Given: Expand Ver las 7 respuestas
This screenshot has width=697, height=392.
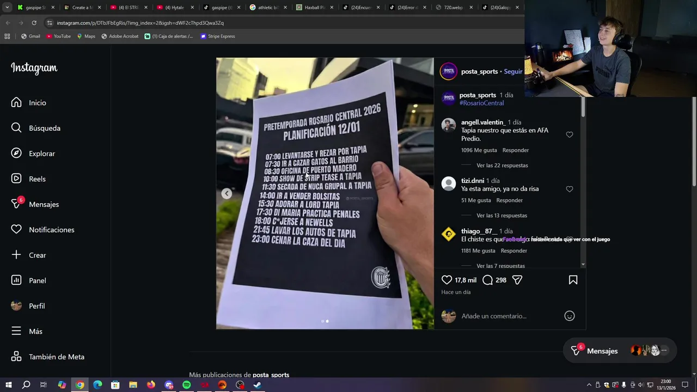Looking at the screenshot, I should click(x=500, y=266).
